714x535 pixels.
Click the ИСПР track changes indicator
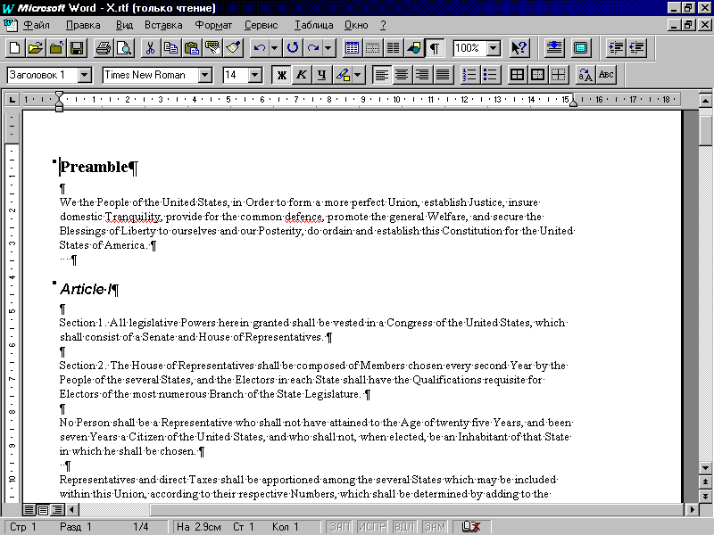tap(372, 527)
